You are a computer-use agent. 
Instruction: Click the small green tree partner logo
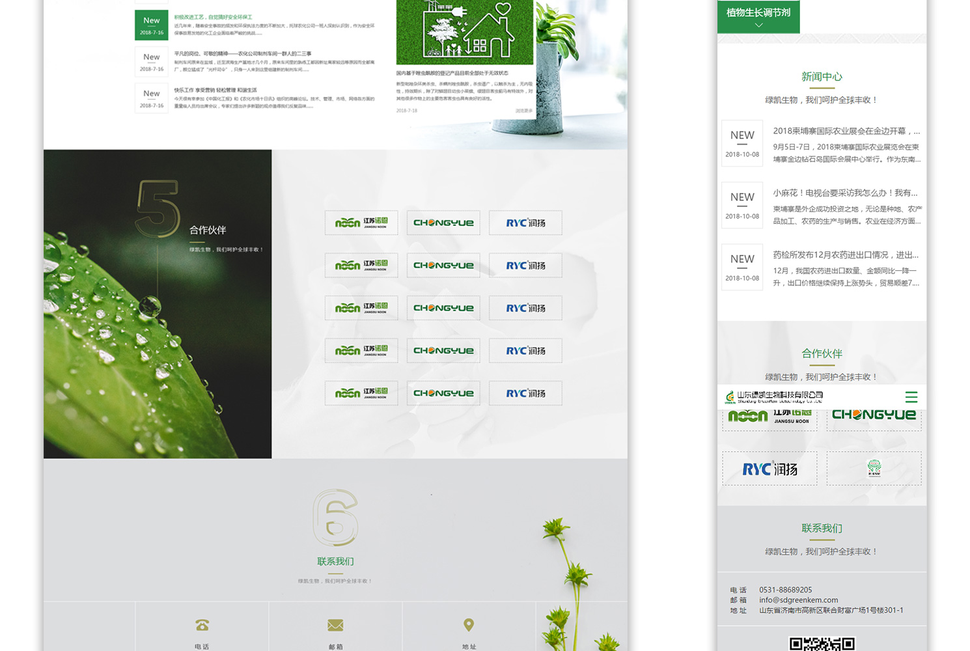pyautogui.click(x=874, y=468)
